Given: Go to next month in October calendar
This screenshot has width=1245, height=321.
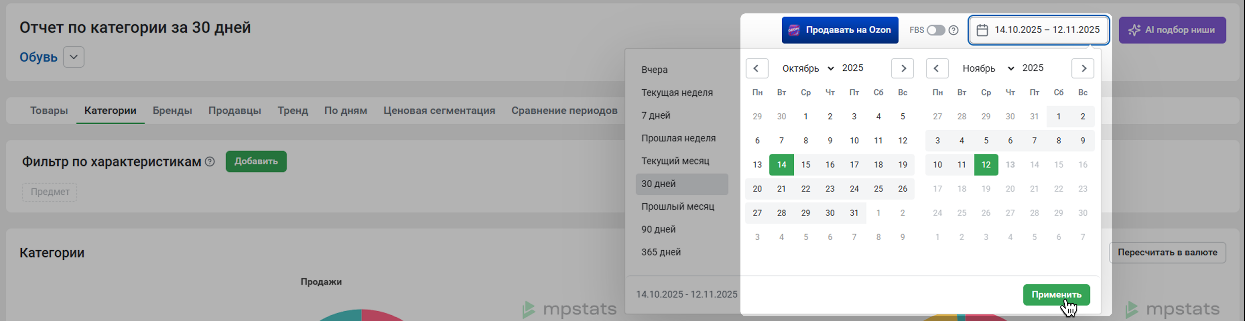Looking at the screenshot, I should (x=902, y=68).
